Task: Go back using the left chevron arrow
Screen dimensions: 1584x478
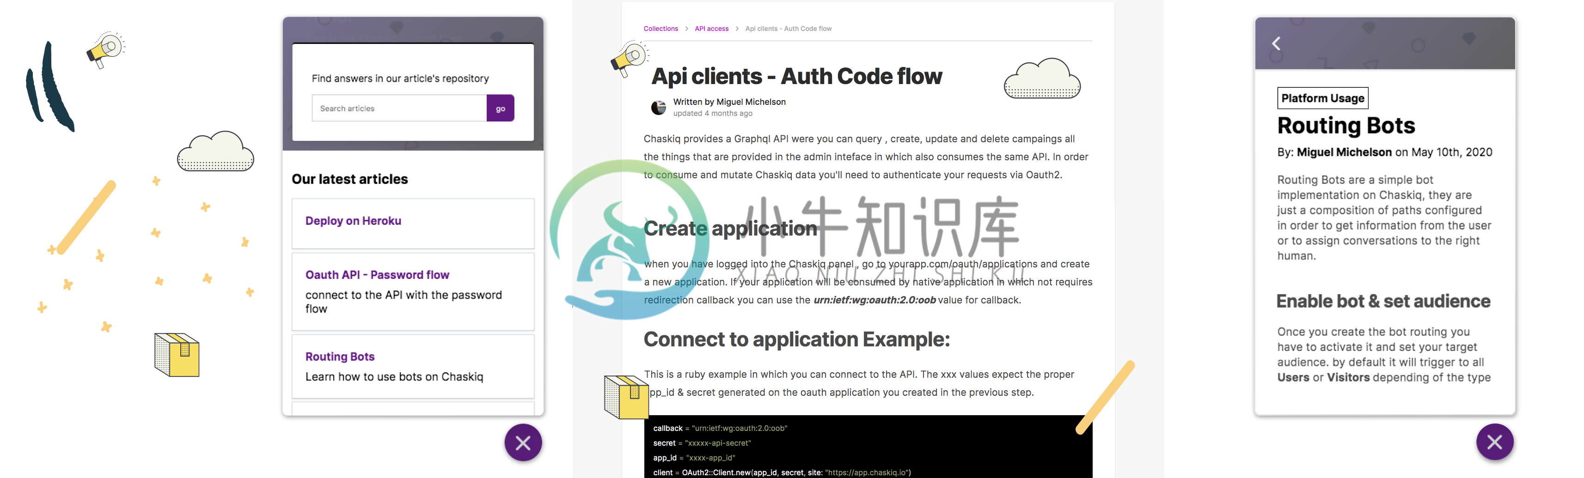Action: [x=1277, y=43]
